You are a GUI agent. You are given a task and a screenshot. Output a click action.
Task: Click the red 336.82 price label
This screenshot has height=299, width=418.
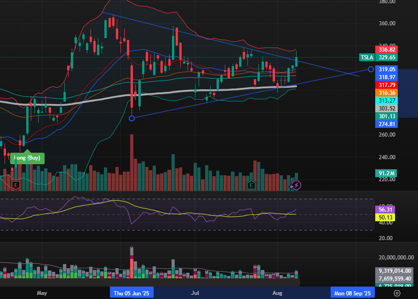pyautogui.click(x=387, y=50)
